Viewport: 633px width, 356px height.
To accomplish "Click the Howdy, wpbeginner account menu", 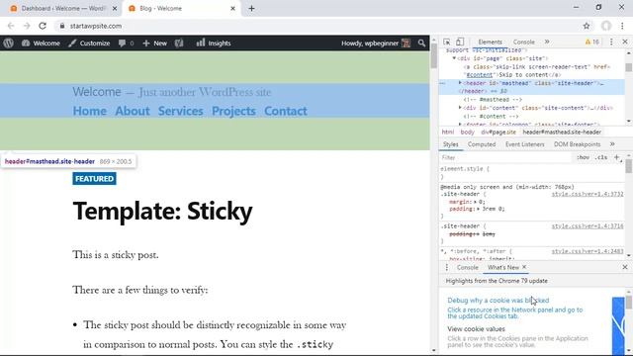I will tap(376, 44).
